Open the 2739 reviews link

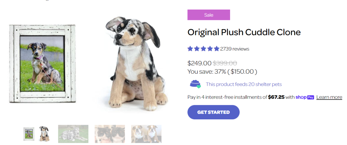tap(235, 49)
